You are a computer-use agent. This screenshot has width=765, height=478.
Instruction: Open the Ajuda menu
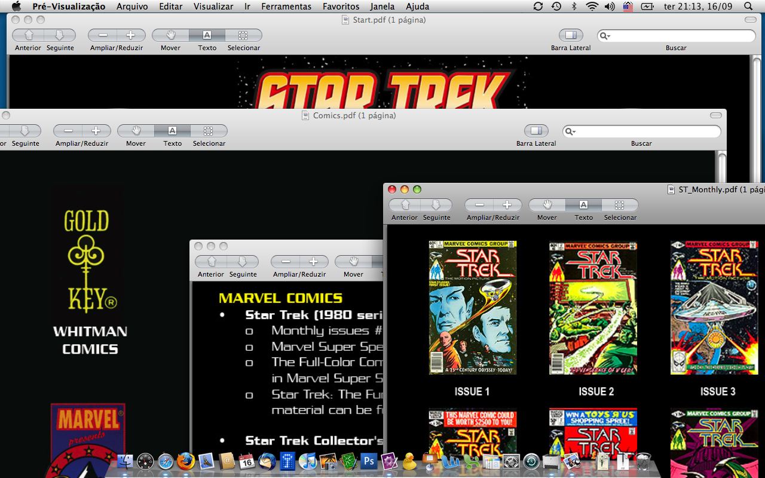pos(417,7)
